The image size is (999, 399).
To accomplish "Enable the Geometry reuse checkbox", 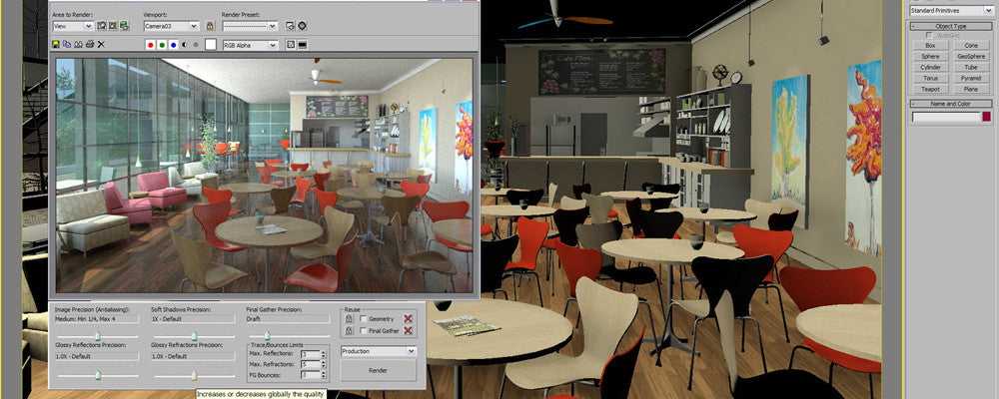I will point(364,318).
